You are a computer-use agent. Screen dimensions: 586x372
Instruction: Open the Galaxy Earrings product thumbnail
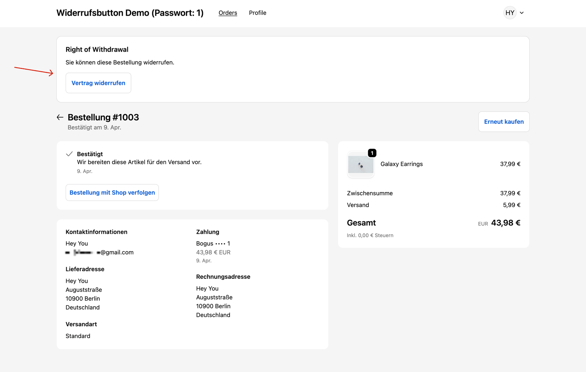click(360, 165)
